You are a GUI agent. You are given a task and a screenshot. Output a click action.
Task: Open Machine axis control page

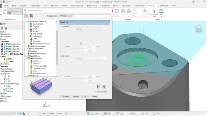click(38, 53)
